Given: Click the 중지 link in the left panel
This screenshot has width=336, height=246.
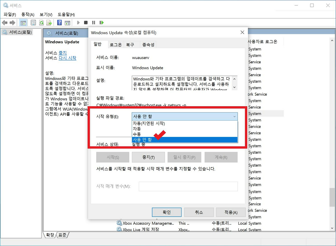Looking at the screenshot, I should 63,53.
